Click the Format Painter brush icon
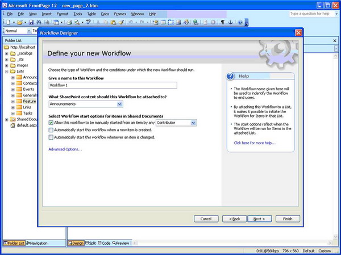The height and width of the screenshot is (255, 341). click(122, 22)
